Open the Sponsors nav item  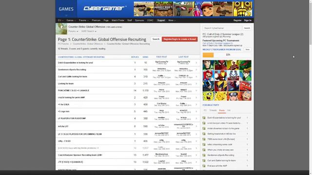coord(139,20)
